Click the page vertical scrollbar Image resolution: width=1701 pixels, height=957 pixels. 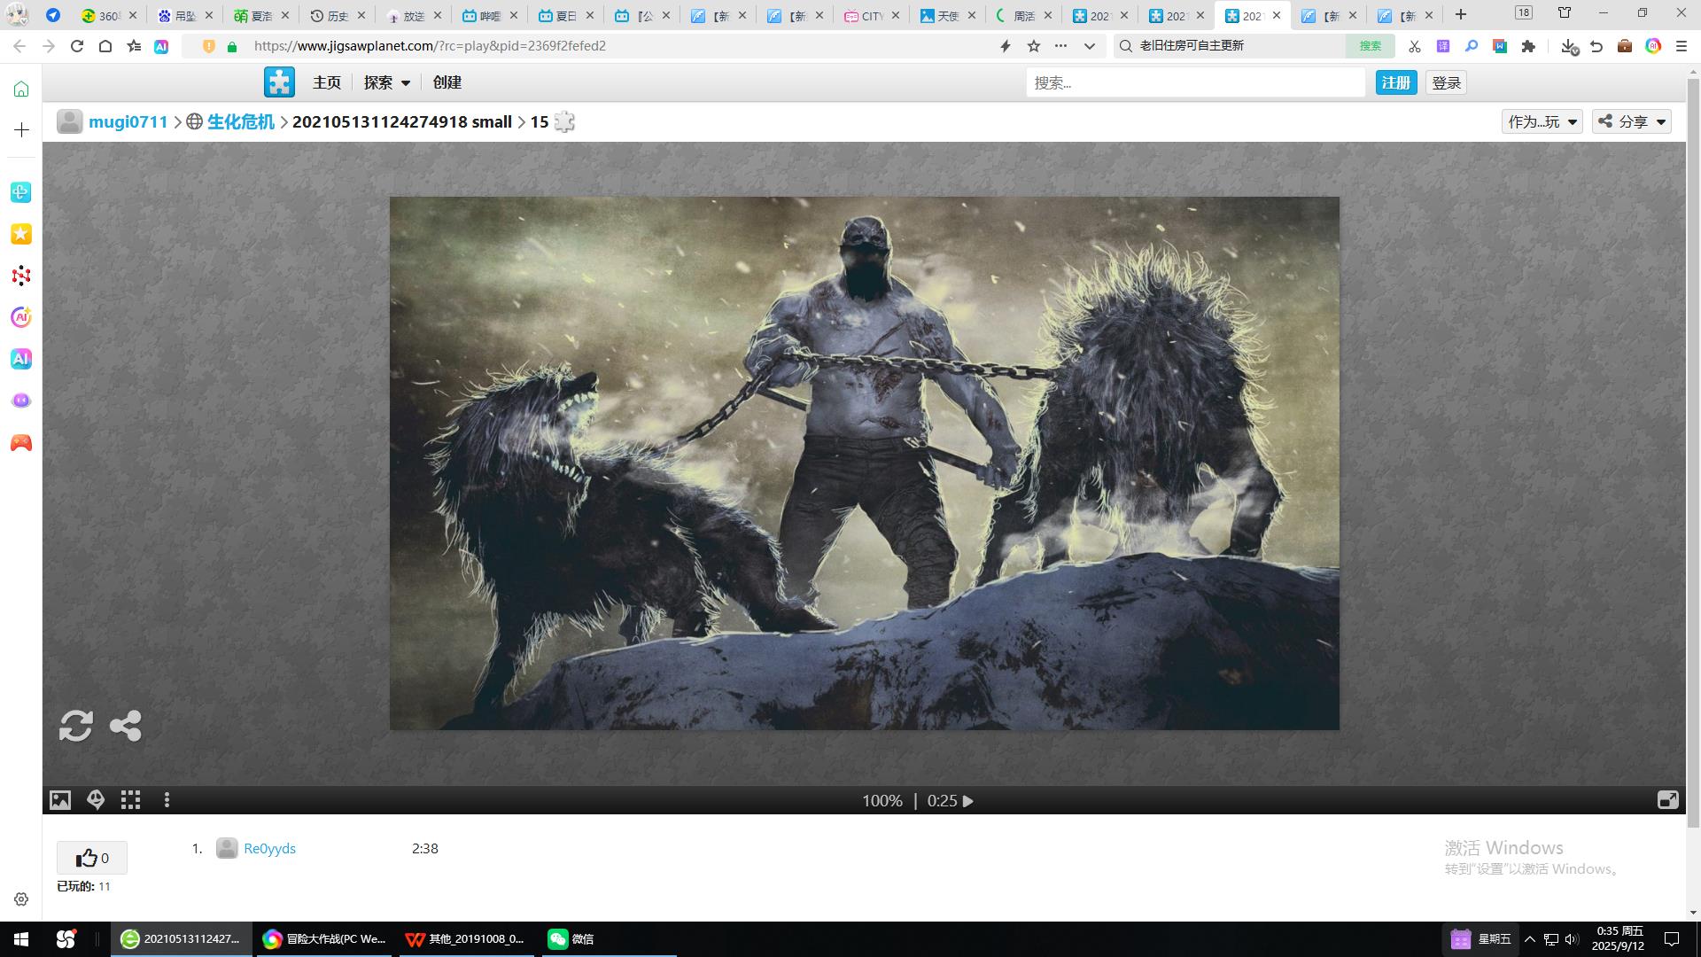(x=1693, y=452)
